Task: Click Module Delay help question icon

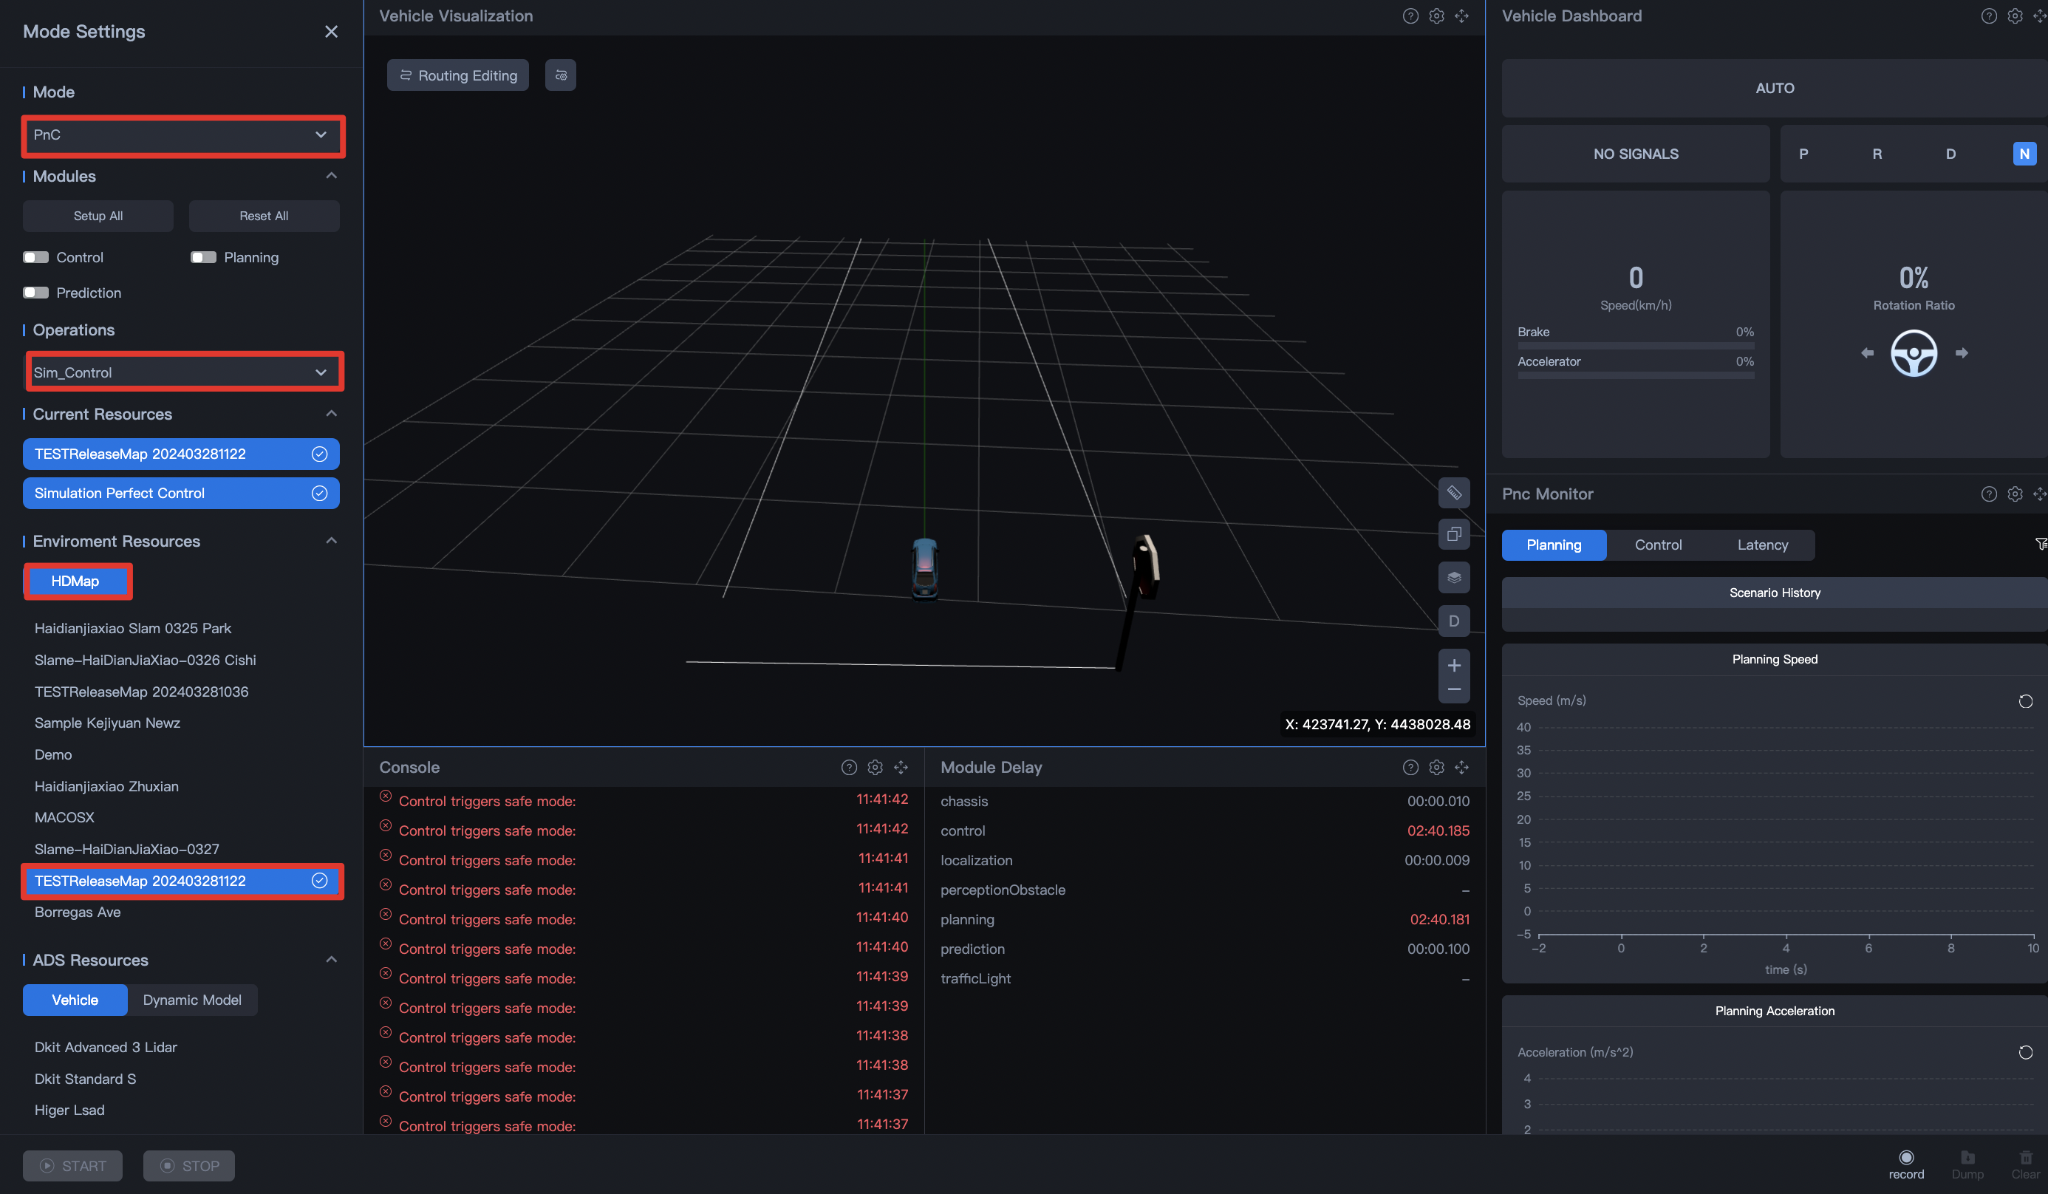Action: tap(1410, 767)
